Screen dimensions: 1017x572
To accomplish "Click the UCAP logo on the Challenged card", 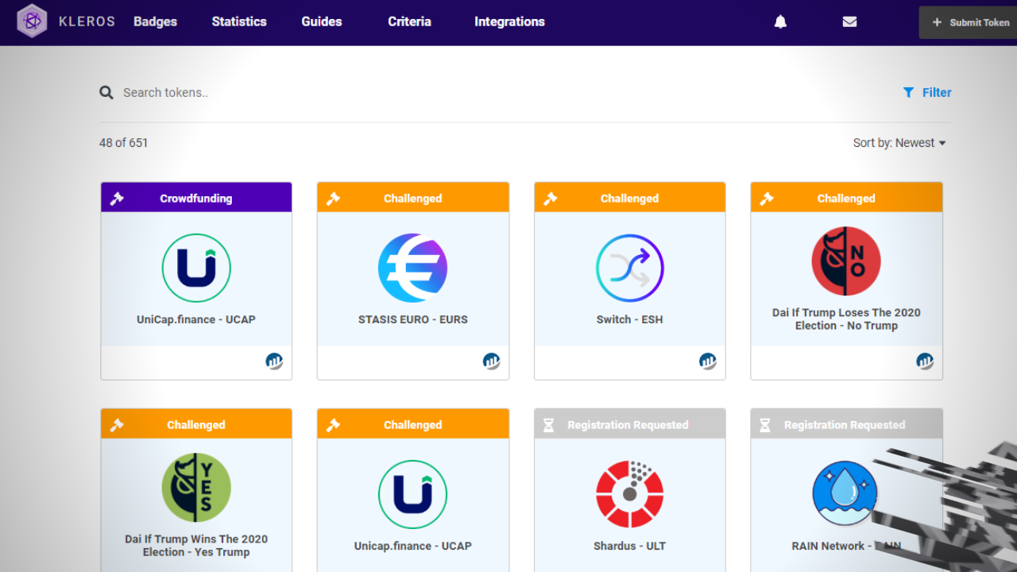I will (413, 494).
